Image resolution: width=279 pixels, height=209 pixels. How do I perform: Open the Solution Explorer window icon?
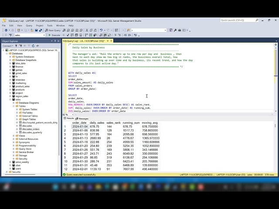171,30
